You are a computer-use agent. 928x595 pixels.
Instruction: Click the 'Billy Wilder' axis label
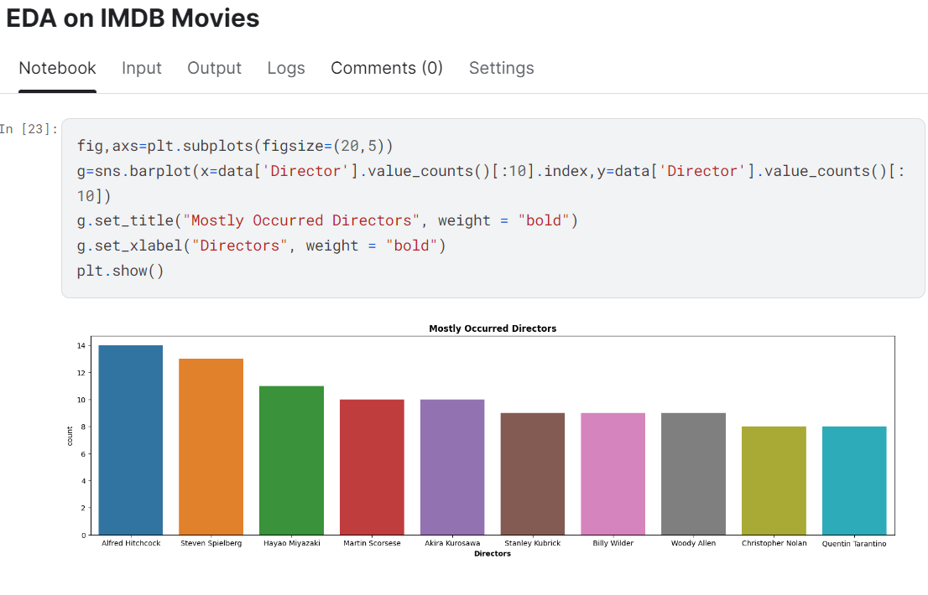tap(613, 543)
